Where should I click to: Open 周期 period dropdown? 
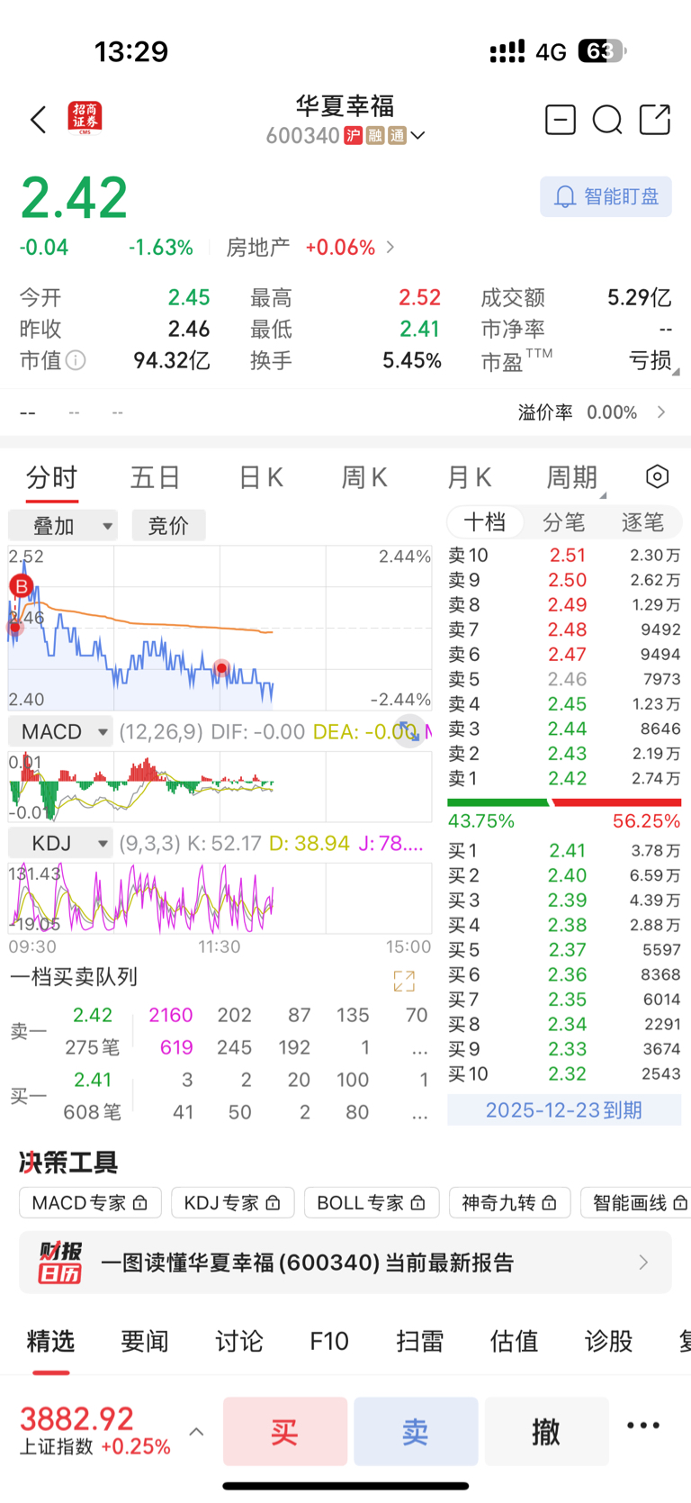[x=574, y=477]
